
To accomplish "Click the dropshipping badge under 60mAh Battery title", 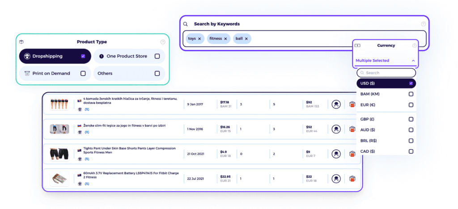I will tap(80, 184).
